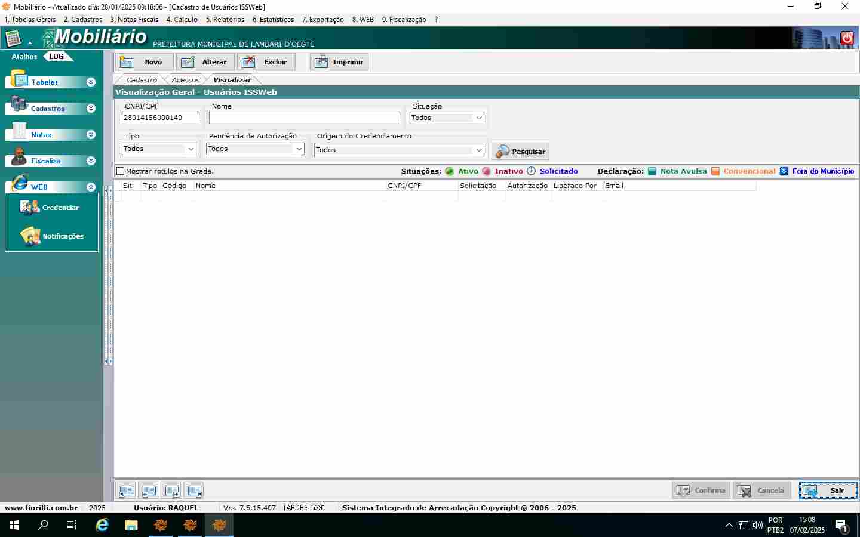Enable Mostrar rotulos na Grade checkbox
Viewport: 860px width, 537px height.
(121, 171)
